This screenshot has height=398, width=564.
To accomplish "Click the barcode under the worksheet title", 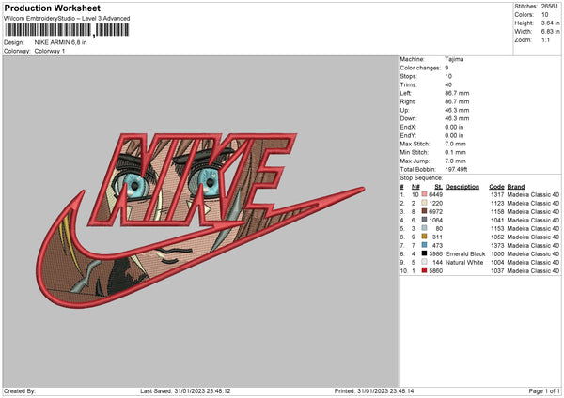I will [x=67, y=30].
